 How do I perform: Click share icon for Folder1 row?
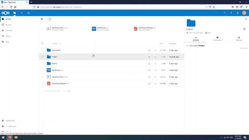(149, 57)
